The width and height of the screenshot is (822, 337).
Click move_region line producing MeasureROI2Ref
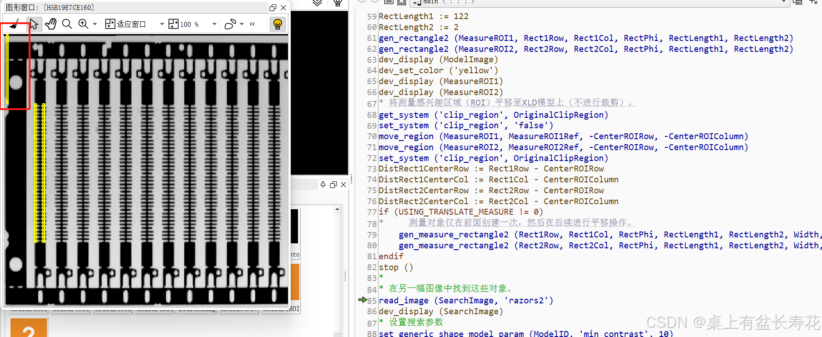564,147
